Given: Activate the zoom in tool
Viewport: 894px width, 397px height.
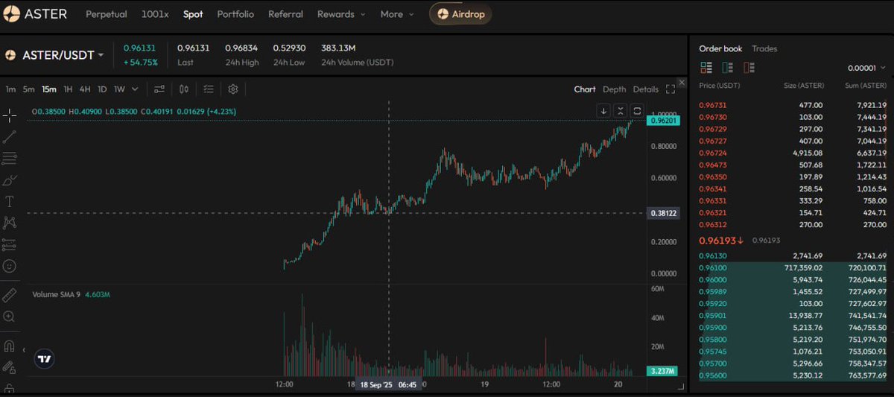Looking at the screenshot, I should pyautogui.click(x=10, y=317).
